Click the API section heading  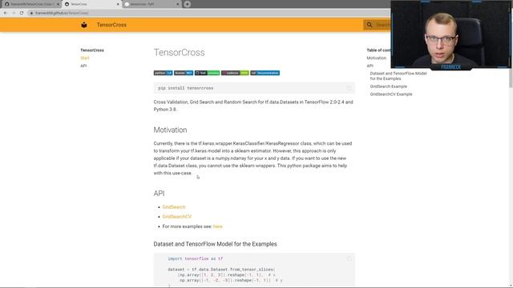pyautogui.click(x=159, y=194)
